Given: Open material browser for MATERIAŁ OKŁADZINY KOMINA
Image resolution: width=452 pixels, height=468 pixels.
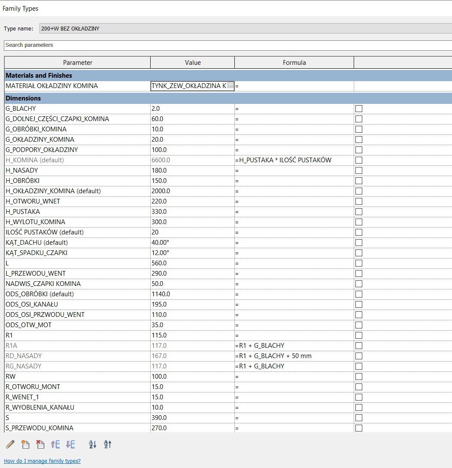Looking at the screenshot, I should 231,86.
